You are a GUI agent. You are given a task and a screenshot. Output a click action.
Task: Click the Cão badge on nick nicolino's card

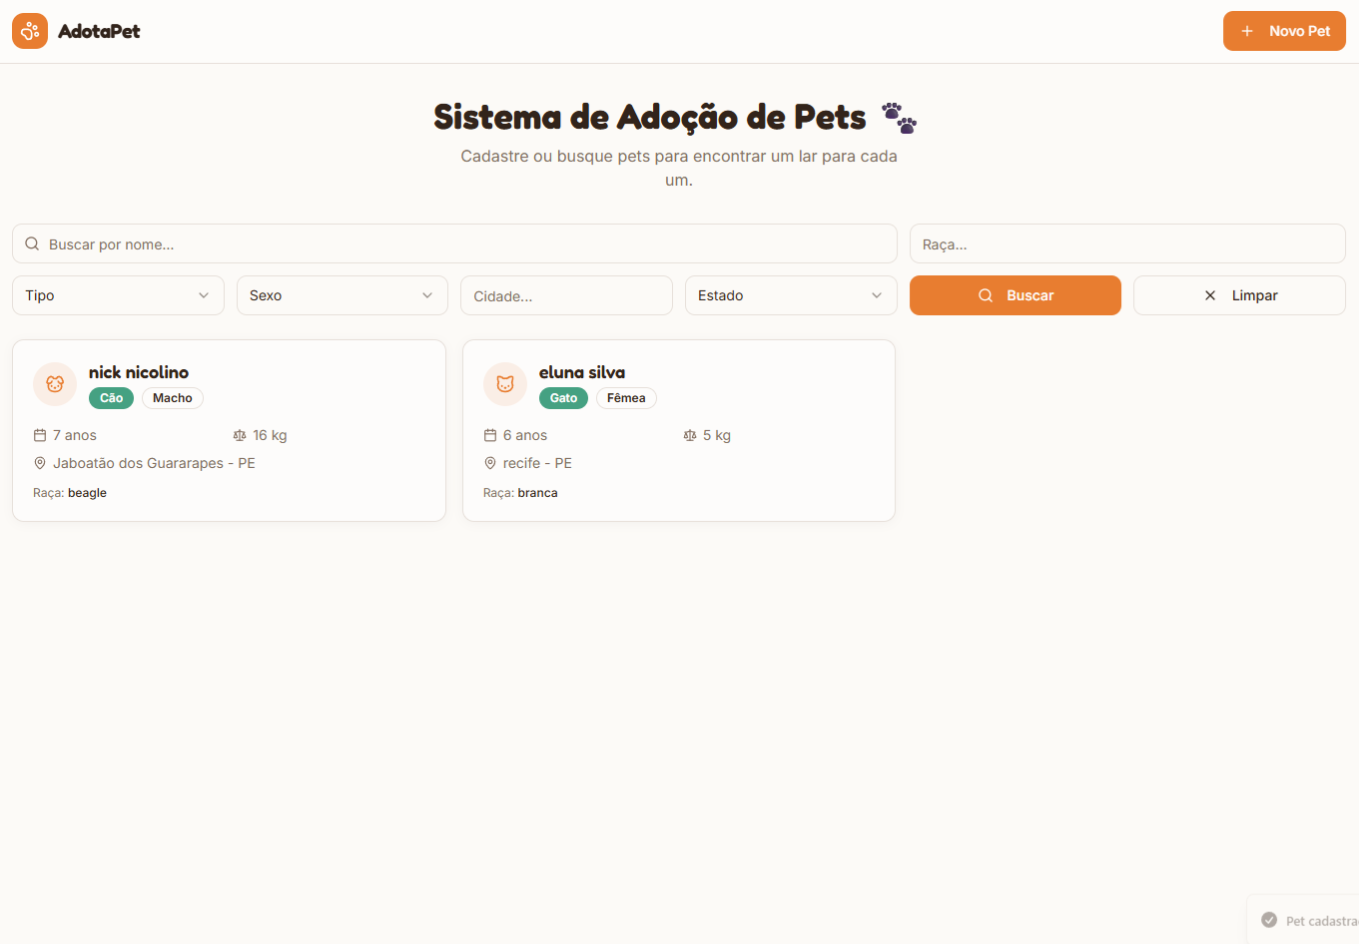coord(111,397)
